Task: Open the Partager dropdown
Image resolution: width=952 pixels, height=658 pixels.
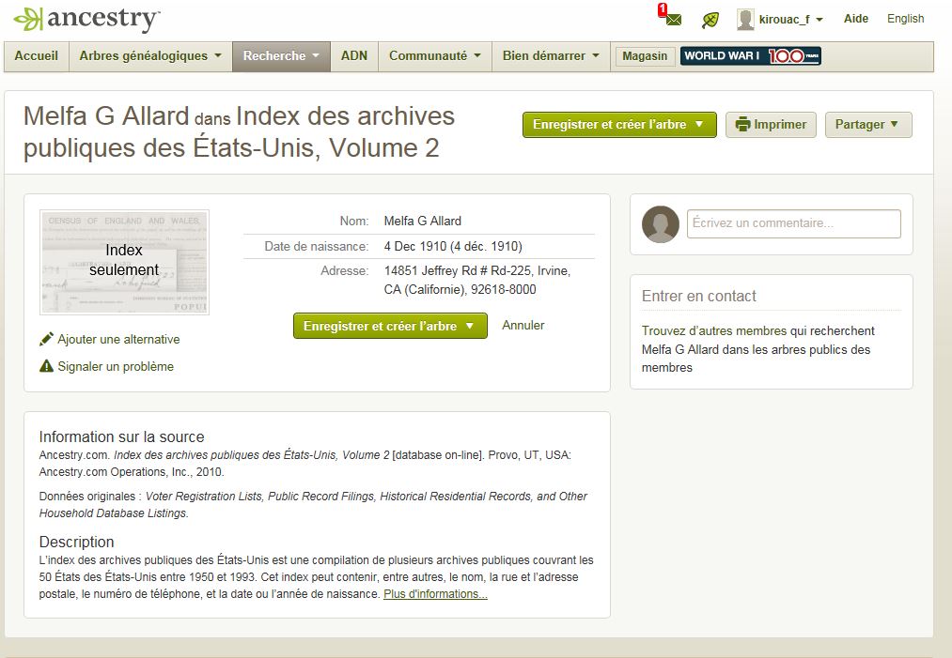Action: point(868,124)
